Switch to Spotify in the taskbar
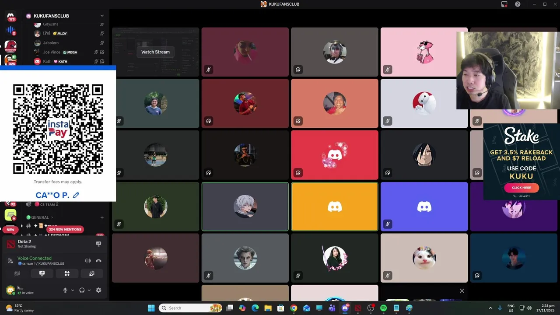The width and height of the screenshot is (560, 315). point(383,308)
